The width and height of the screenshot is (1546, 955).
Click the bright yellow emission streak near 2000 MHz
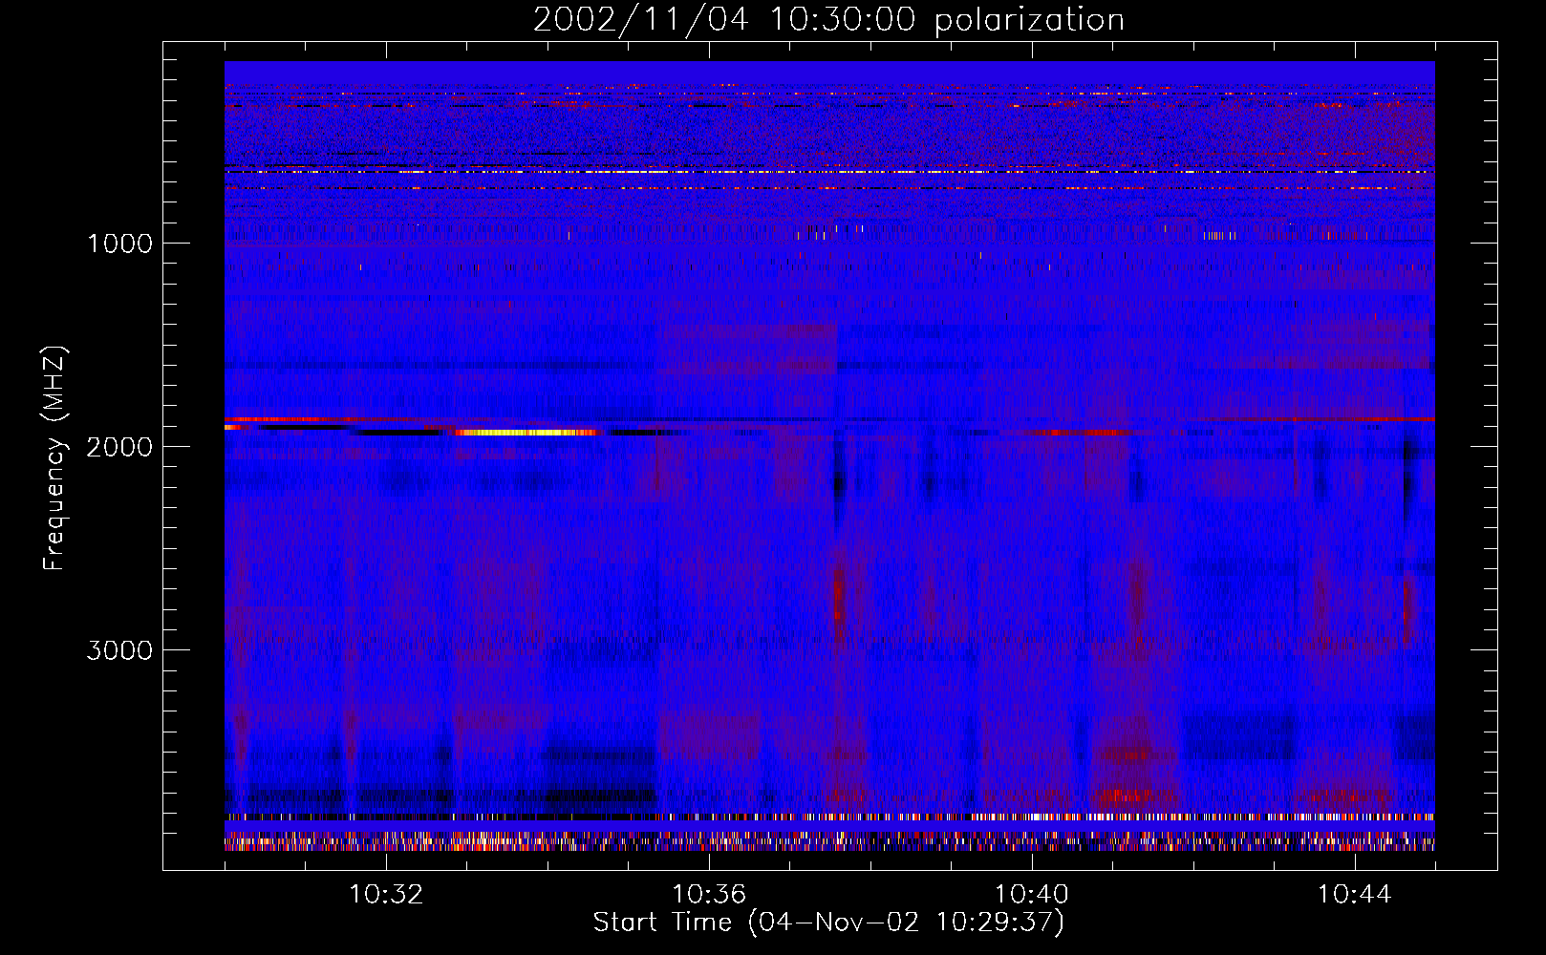point(525,433)
